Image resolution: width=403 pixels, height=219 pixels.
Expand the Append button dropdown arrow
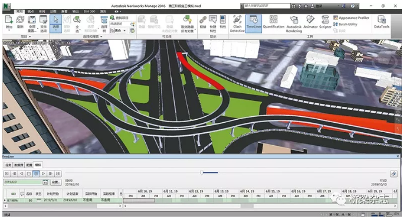pos(9,30)
